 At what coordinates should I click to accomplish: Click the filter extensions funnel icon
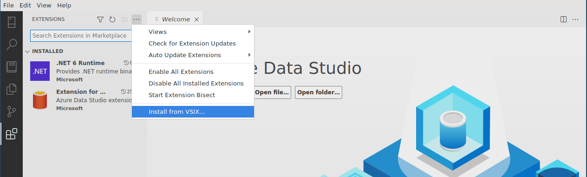pos(100,20)
